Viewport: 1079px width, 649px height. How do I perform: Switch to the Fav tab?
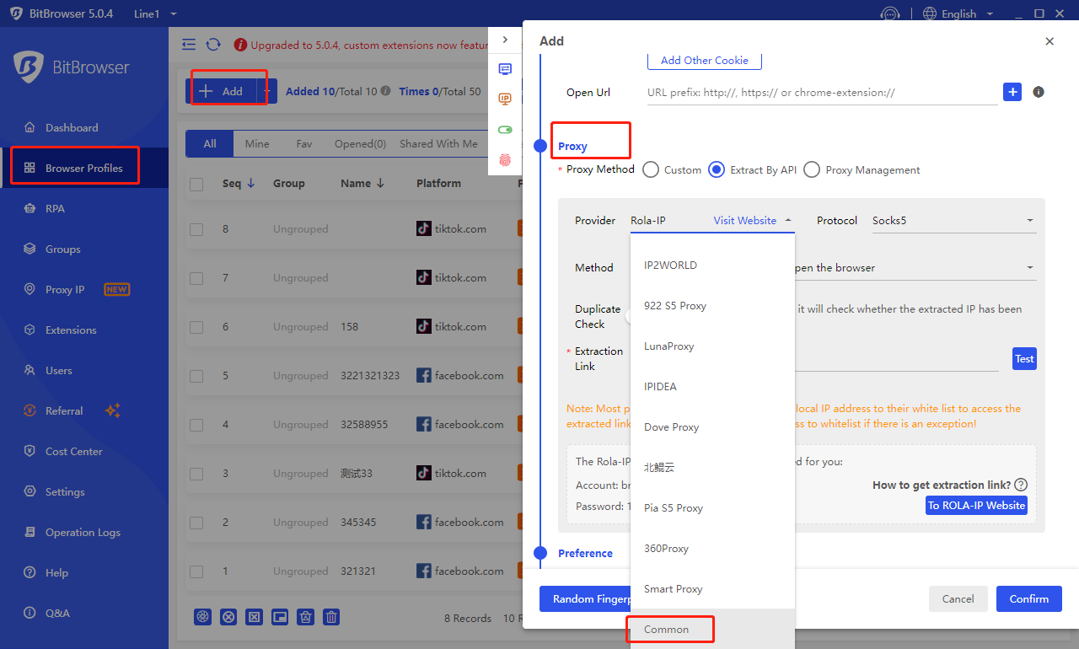click(x=304, y=143)
